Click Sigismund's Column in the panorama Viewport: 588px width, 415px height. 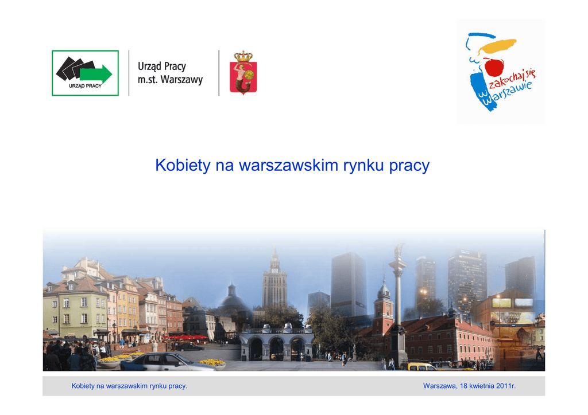pyautogui.click(x=397, y=304)
